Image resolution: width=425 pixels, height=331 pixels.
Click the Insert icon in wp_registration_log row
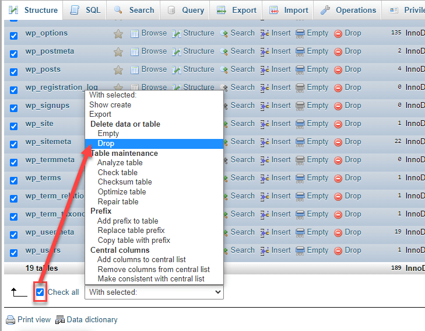265,88
